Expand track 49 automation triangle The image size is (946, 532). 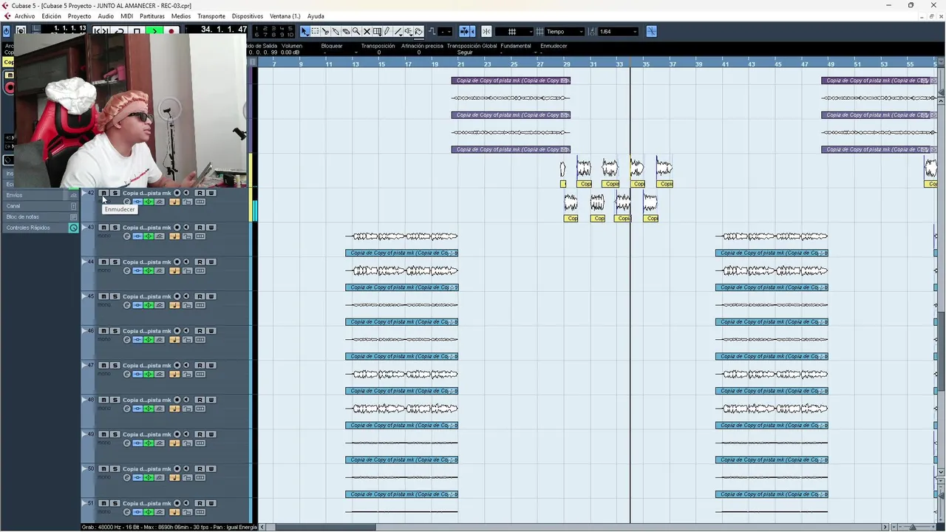pyautogui.click(x=84, y=434)
